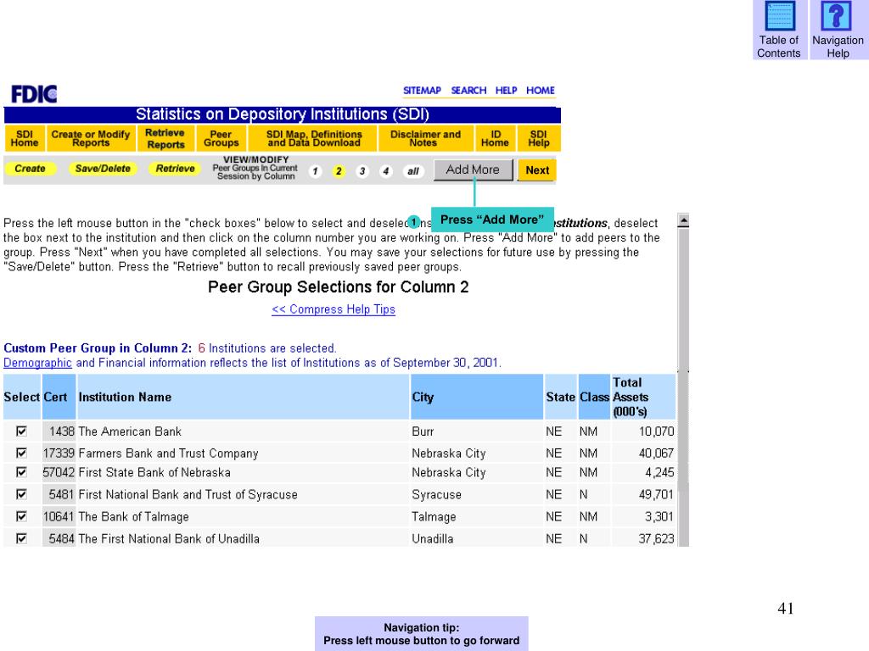Viewport: 869px width, 651px height.
Task: Open the Navigation Help icon
Action: point(838,30)
